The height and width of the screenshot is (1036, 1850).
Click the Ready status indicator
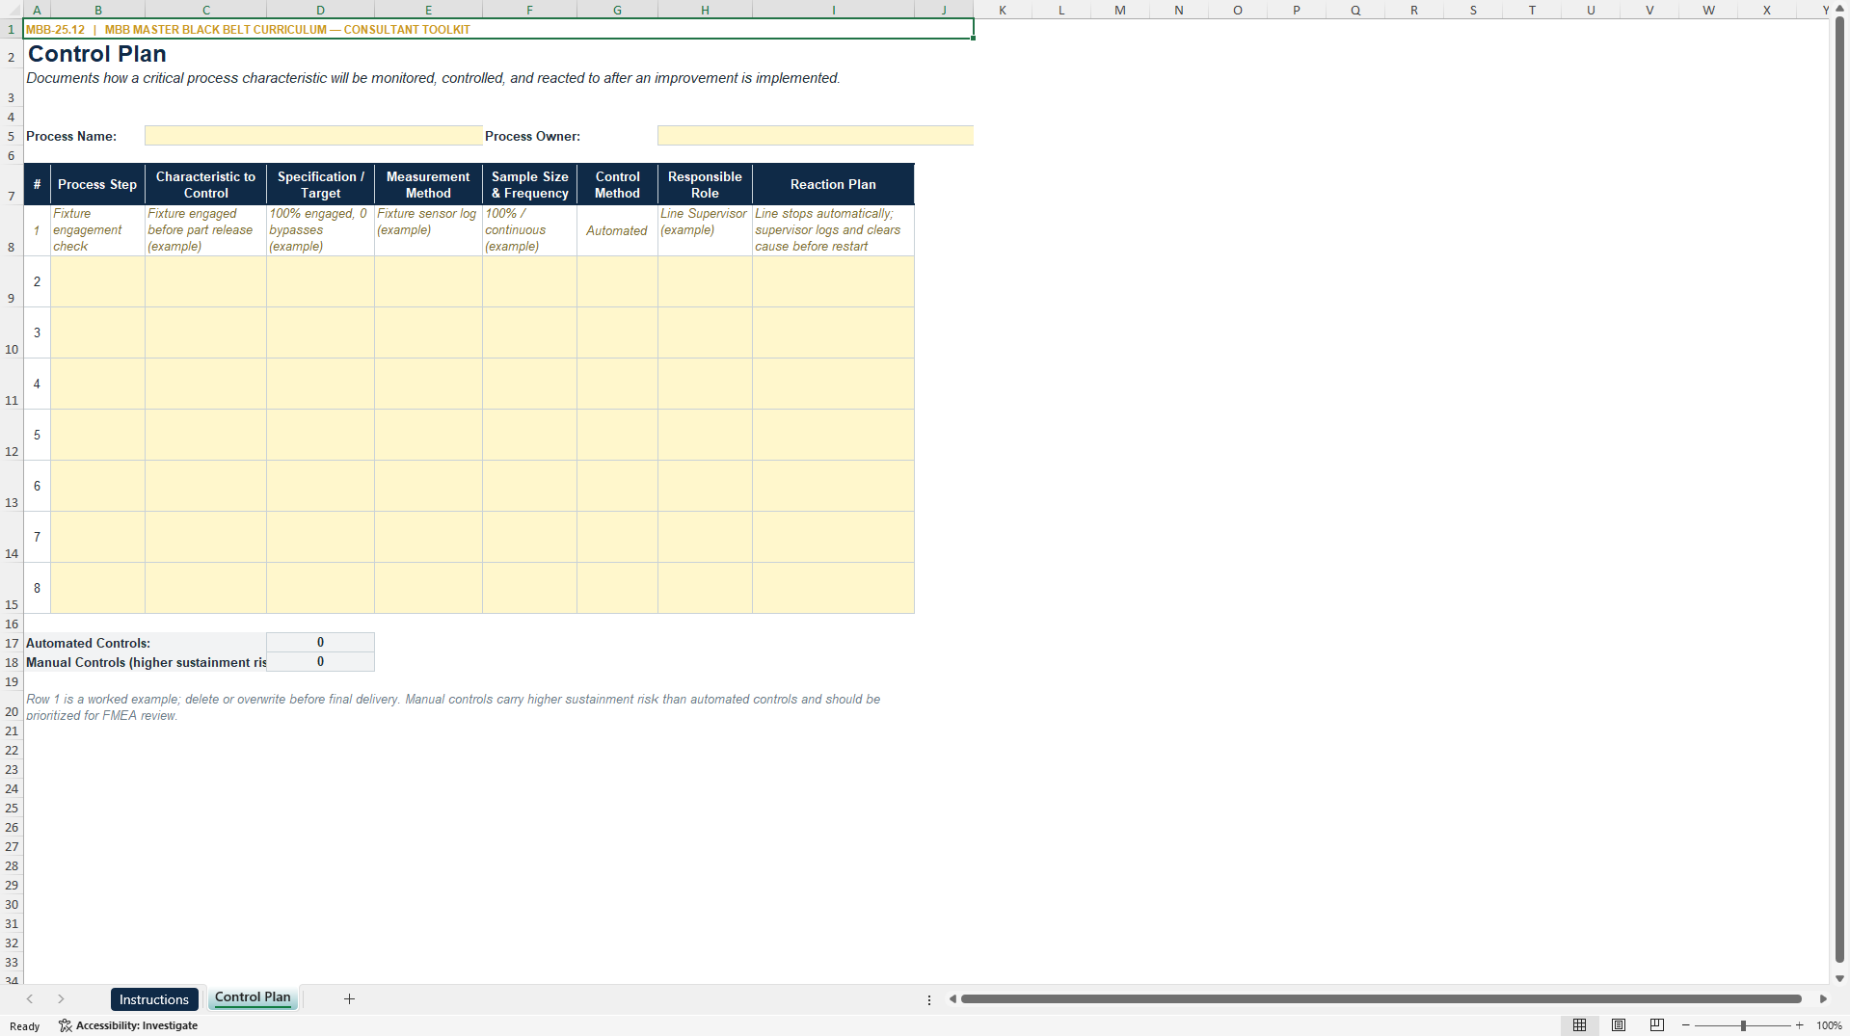25,1026
